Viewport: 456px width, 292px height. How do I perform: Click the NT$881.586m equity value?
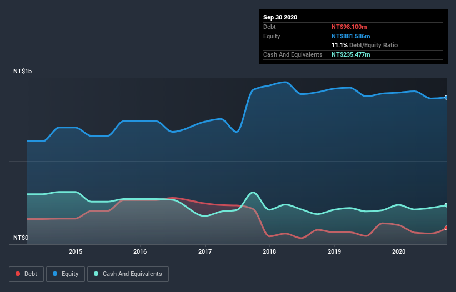click(351, 36)
